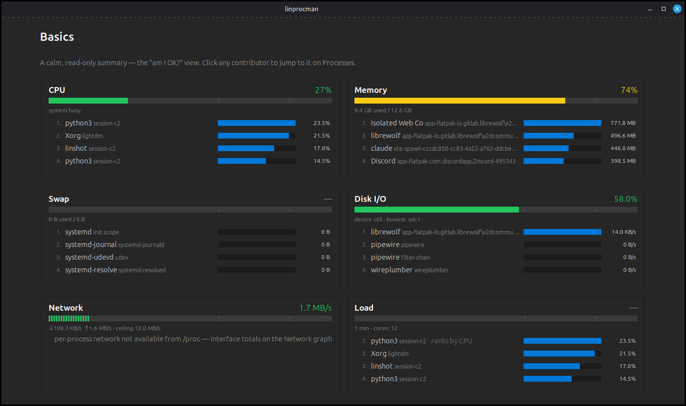Click the Swap card heading
Image resolution: width=686 pixels, height=406 pixels.
click(59, 199)
